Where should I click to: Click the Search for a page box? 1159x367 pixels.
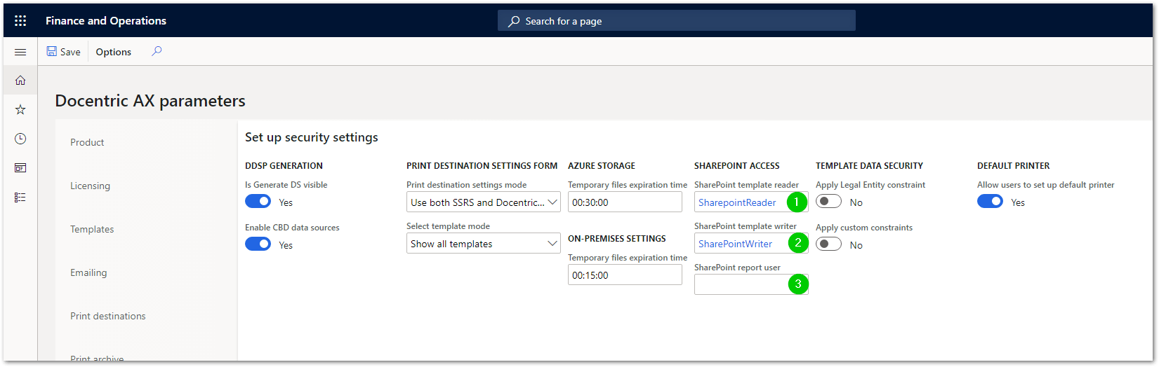click(677, 21)
